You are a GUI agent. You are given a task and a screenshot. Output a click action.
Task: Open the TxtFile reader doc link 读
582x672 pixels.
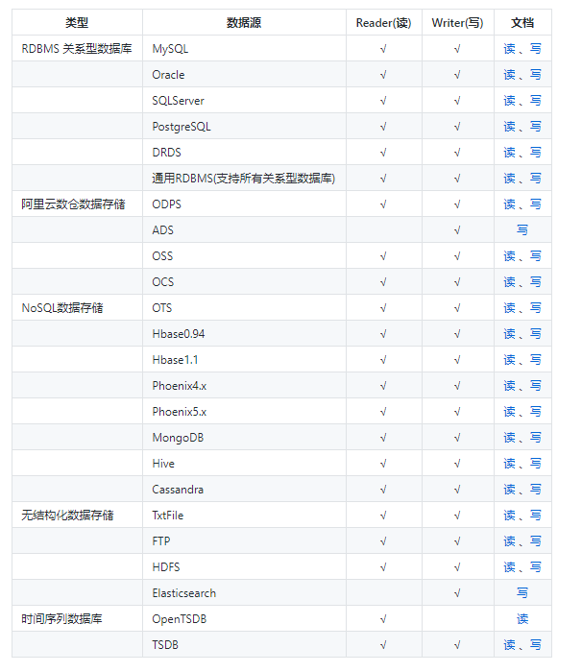[x=509, y=516]
